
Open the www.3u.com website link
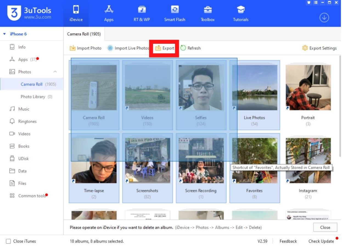point(38,17)
